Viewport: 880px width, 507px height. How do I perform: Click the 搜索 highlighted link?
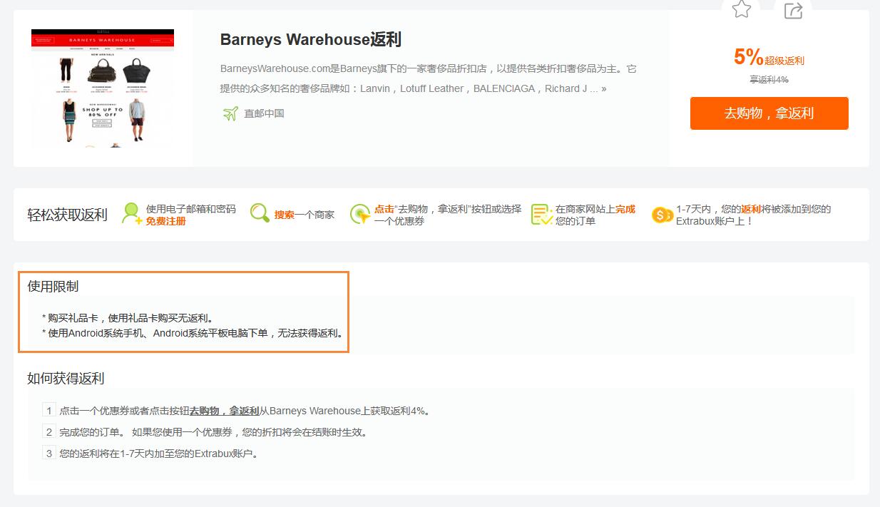pyautogui.click(x=285, y=215)
